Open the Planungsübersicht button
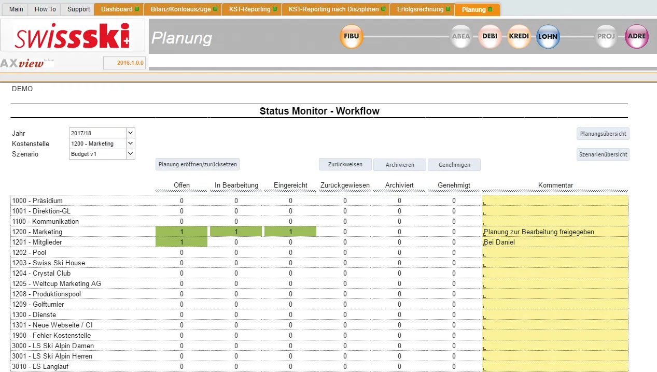657x372 pixels. click(x=603, y=134)
